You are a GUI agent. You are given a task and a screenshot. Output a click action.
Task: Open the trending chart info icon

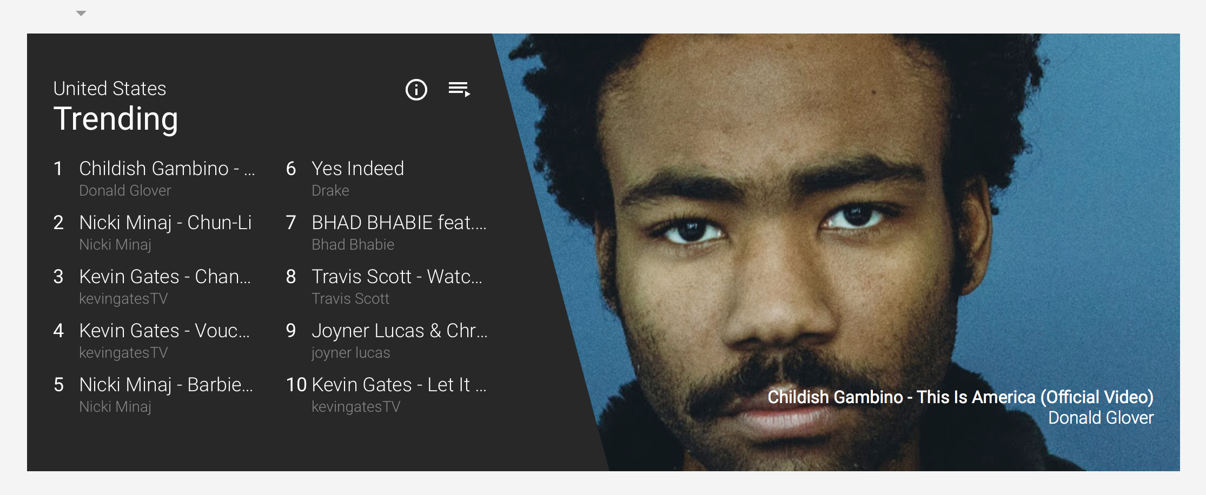pos(416,90)
